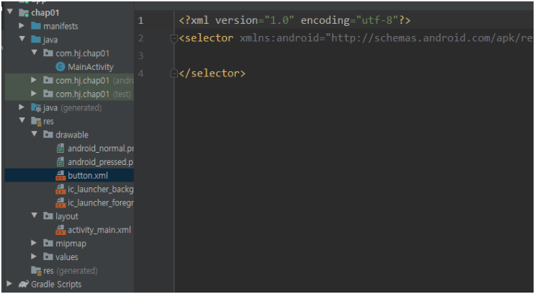Click the Gradle Scripts elephant icon

click(24, 284)
